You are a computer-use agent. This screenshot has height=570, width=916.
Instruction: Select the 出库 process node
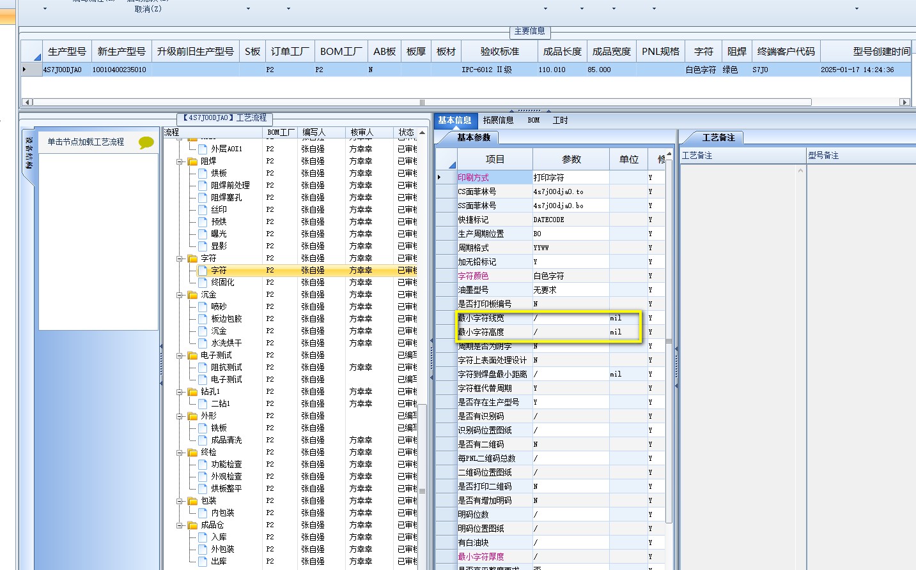coord(219,562)
